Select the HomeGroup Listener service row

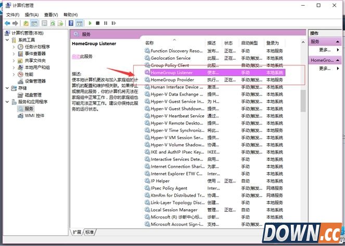215,73
